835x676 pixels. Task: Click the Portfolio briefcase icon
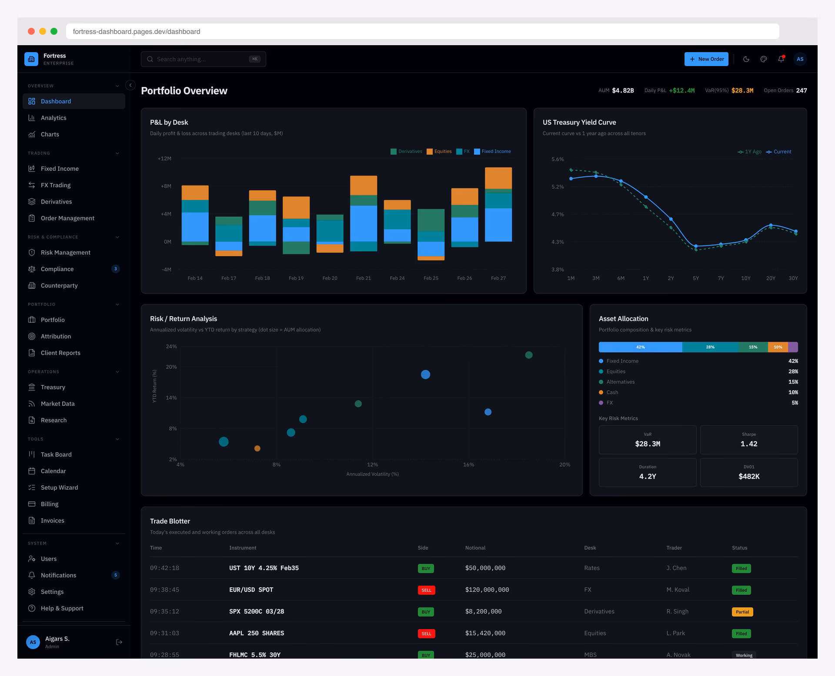click(32, 320)
